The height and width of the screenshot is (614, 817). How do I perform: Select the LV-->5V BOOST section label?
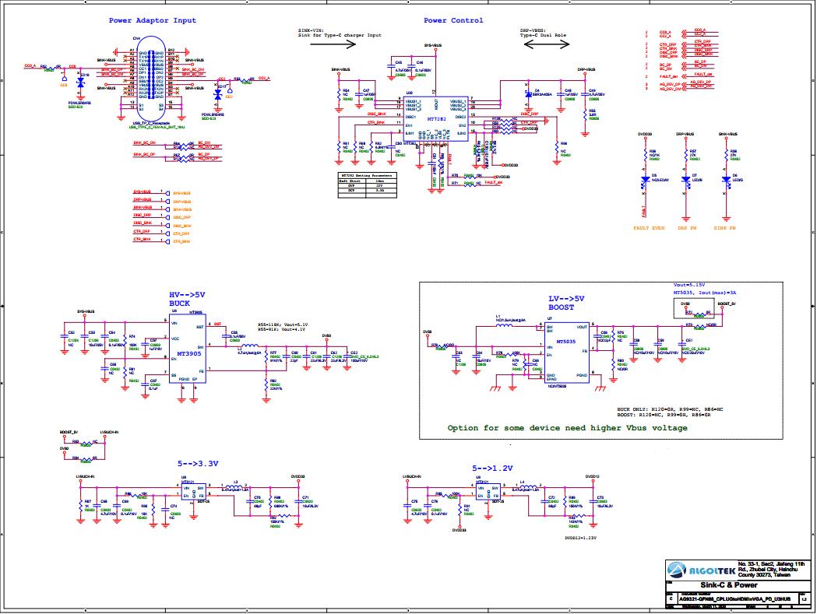[x=566, y=303]
